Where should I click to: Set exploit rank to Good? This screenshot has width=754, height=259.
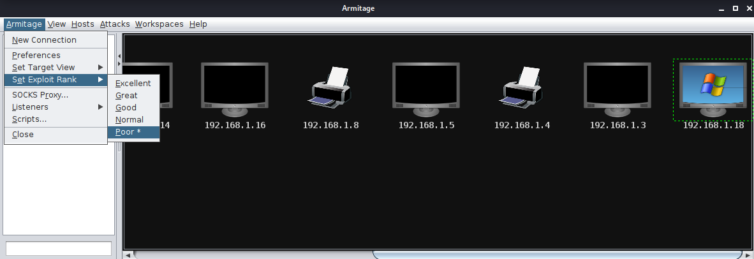134,107
